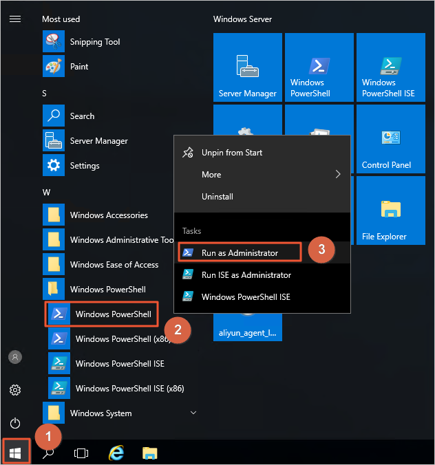Open the Control Panel tile
The height and width of the screenshot is (465, 435).
(391, 139)
